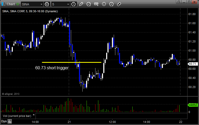The image size is (199, 125).
Task: Open the GET tools menu
Action: (96, 4)
